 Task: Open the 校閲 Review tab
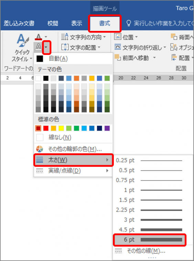(53, 23)
